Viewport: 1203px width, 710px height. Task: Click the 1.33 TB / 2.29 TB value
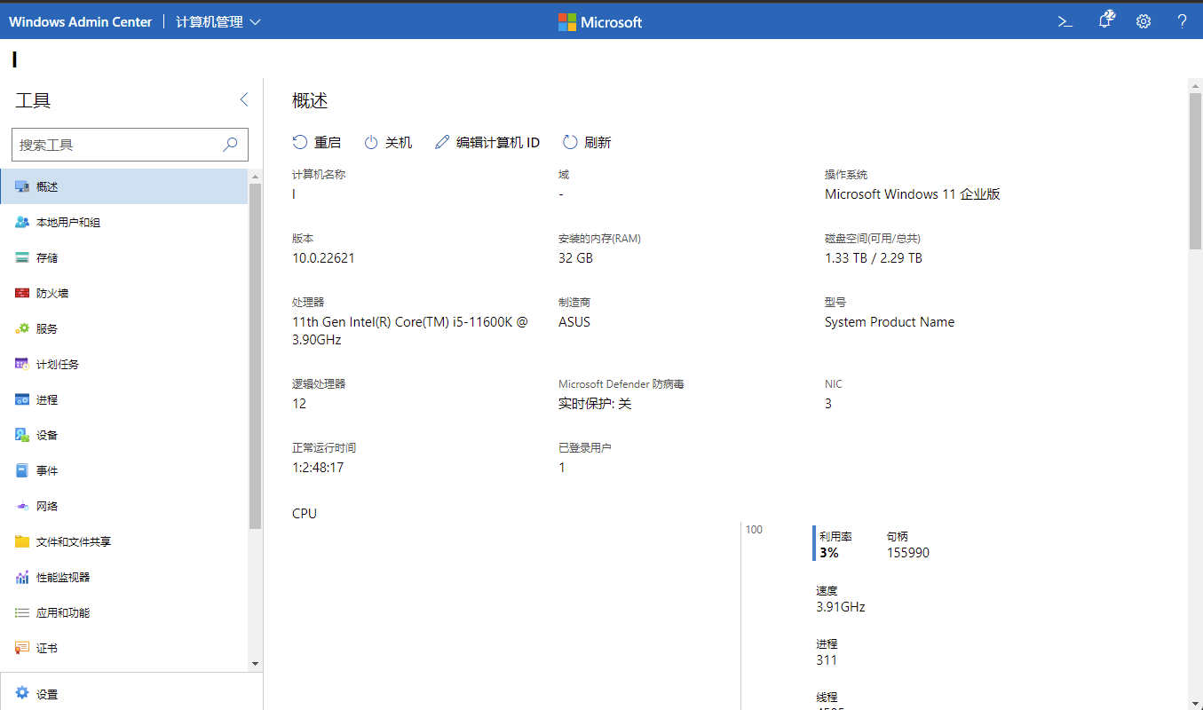pyautogui.click(x=874, y=258)
